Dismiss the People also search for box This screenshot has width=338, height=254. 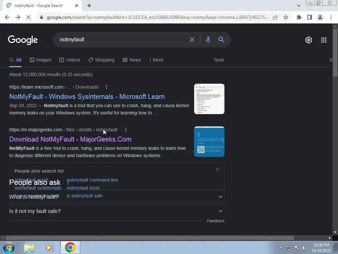(217, 169)
